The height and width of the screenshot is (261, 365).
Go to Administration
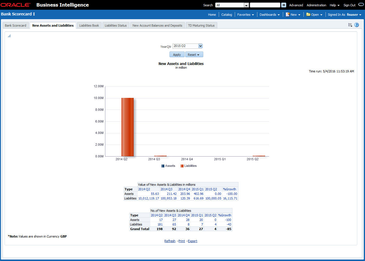[x=316, y=5]
